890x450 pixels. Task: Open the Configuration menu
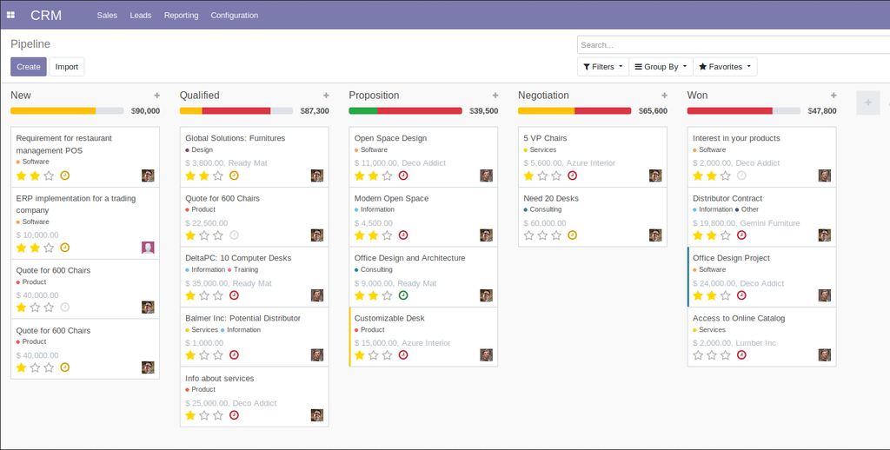tap(235, 16)
